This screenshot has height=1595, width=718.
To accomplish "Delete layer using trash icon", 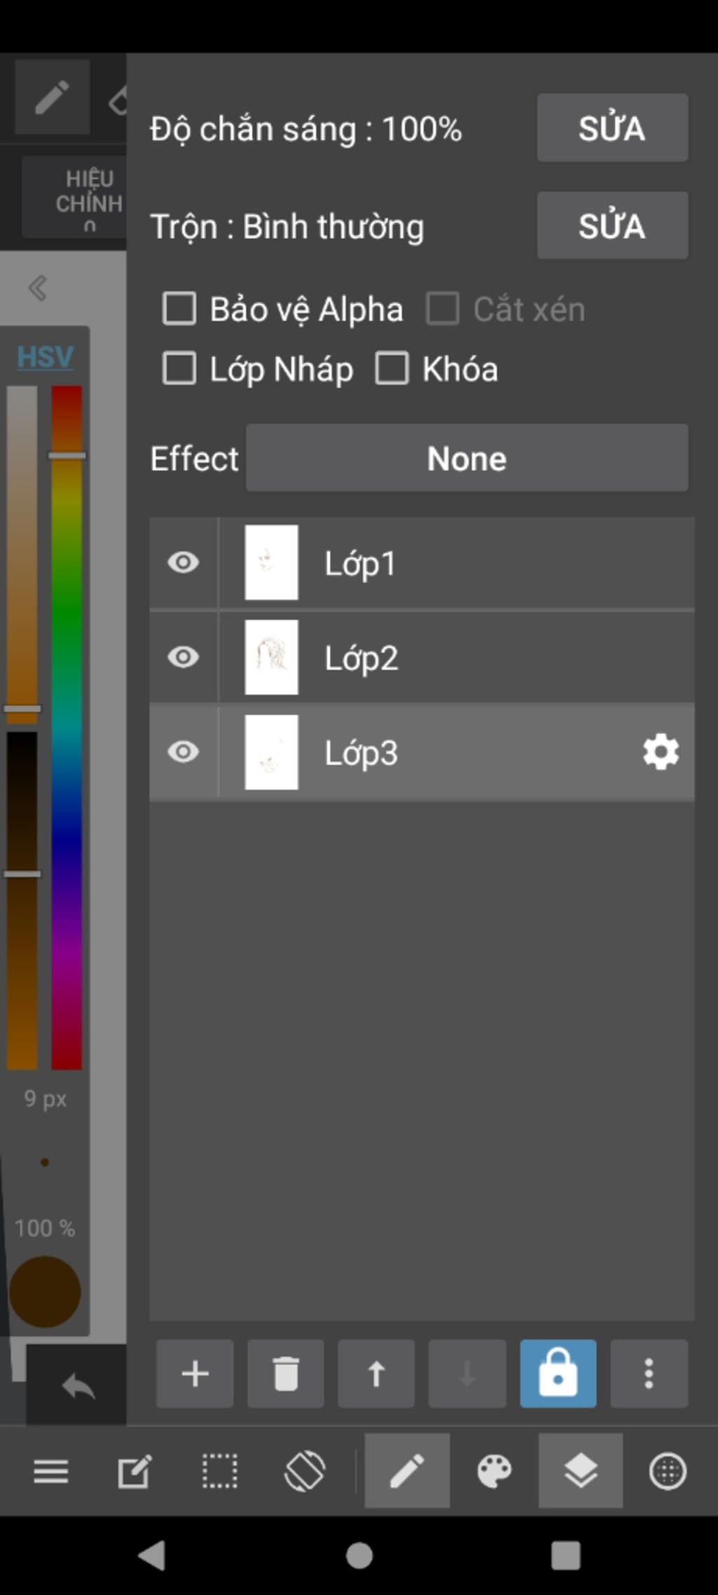I will point(285,1373).
